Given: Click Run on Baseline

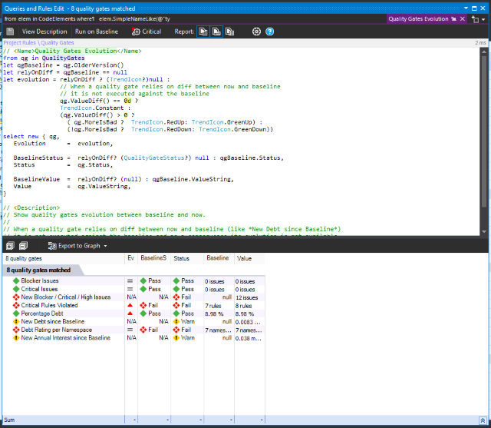Looking at the screenshot, I should point(97,32).
